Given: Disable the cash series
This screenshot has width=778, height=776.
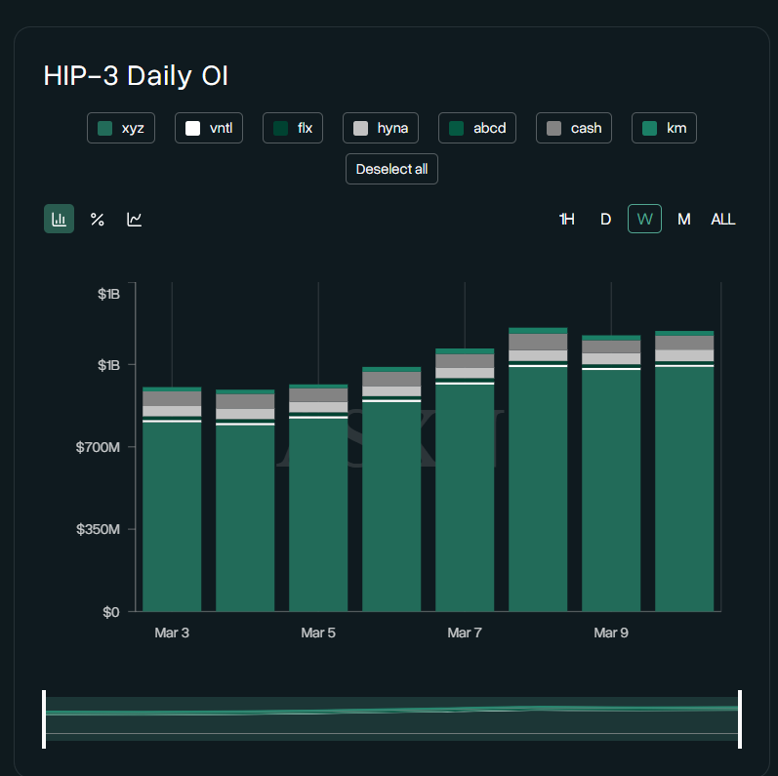Looking at the screenshot, I should 574,128.
